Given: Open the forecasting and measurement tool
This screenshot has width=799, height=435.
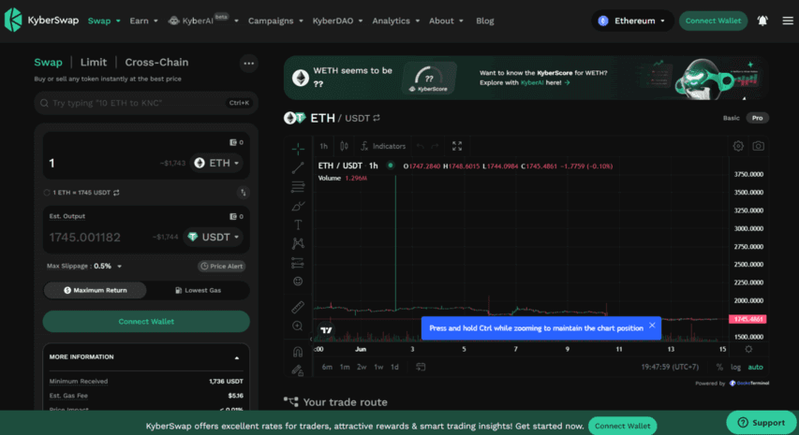Looking at the screenshot, I should click(298, 263).
